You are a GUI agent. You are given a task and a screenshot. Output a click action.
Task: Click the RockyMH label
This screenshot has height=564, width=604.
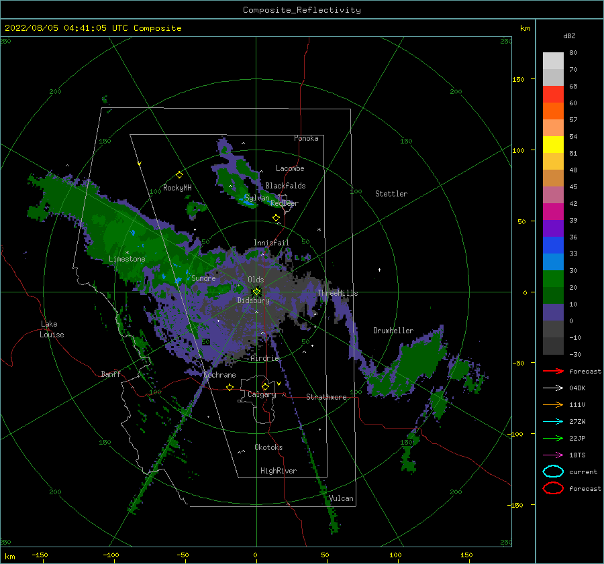click(177, 188)
